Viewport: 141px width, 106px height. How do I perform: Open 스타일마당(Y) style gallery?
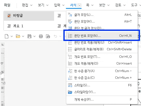pos(102,92)
